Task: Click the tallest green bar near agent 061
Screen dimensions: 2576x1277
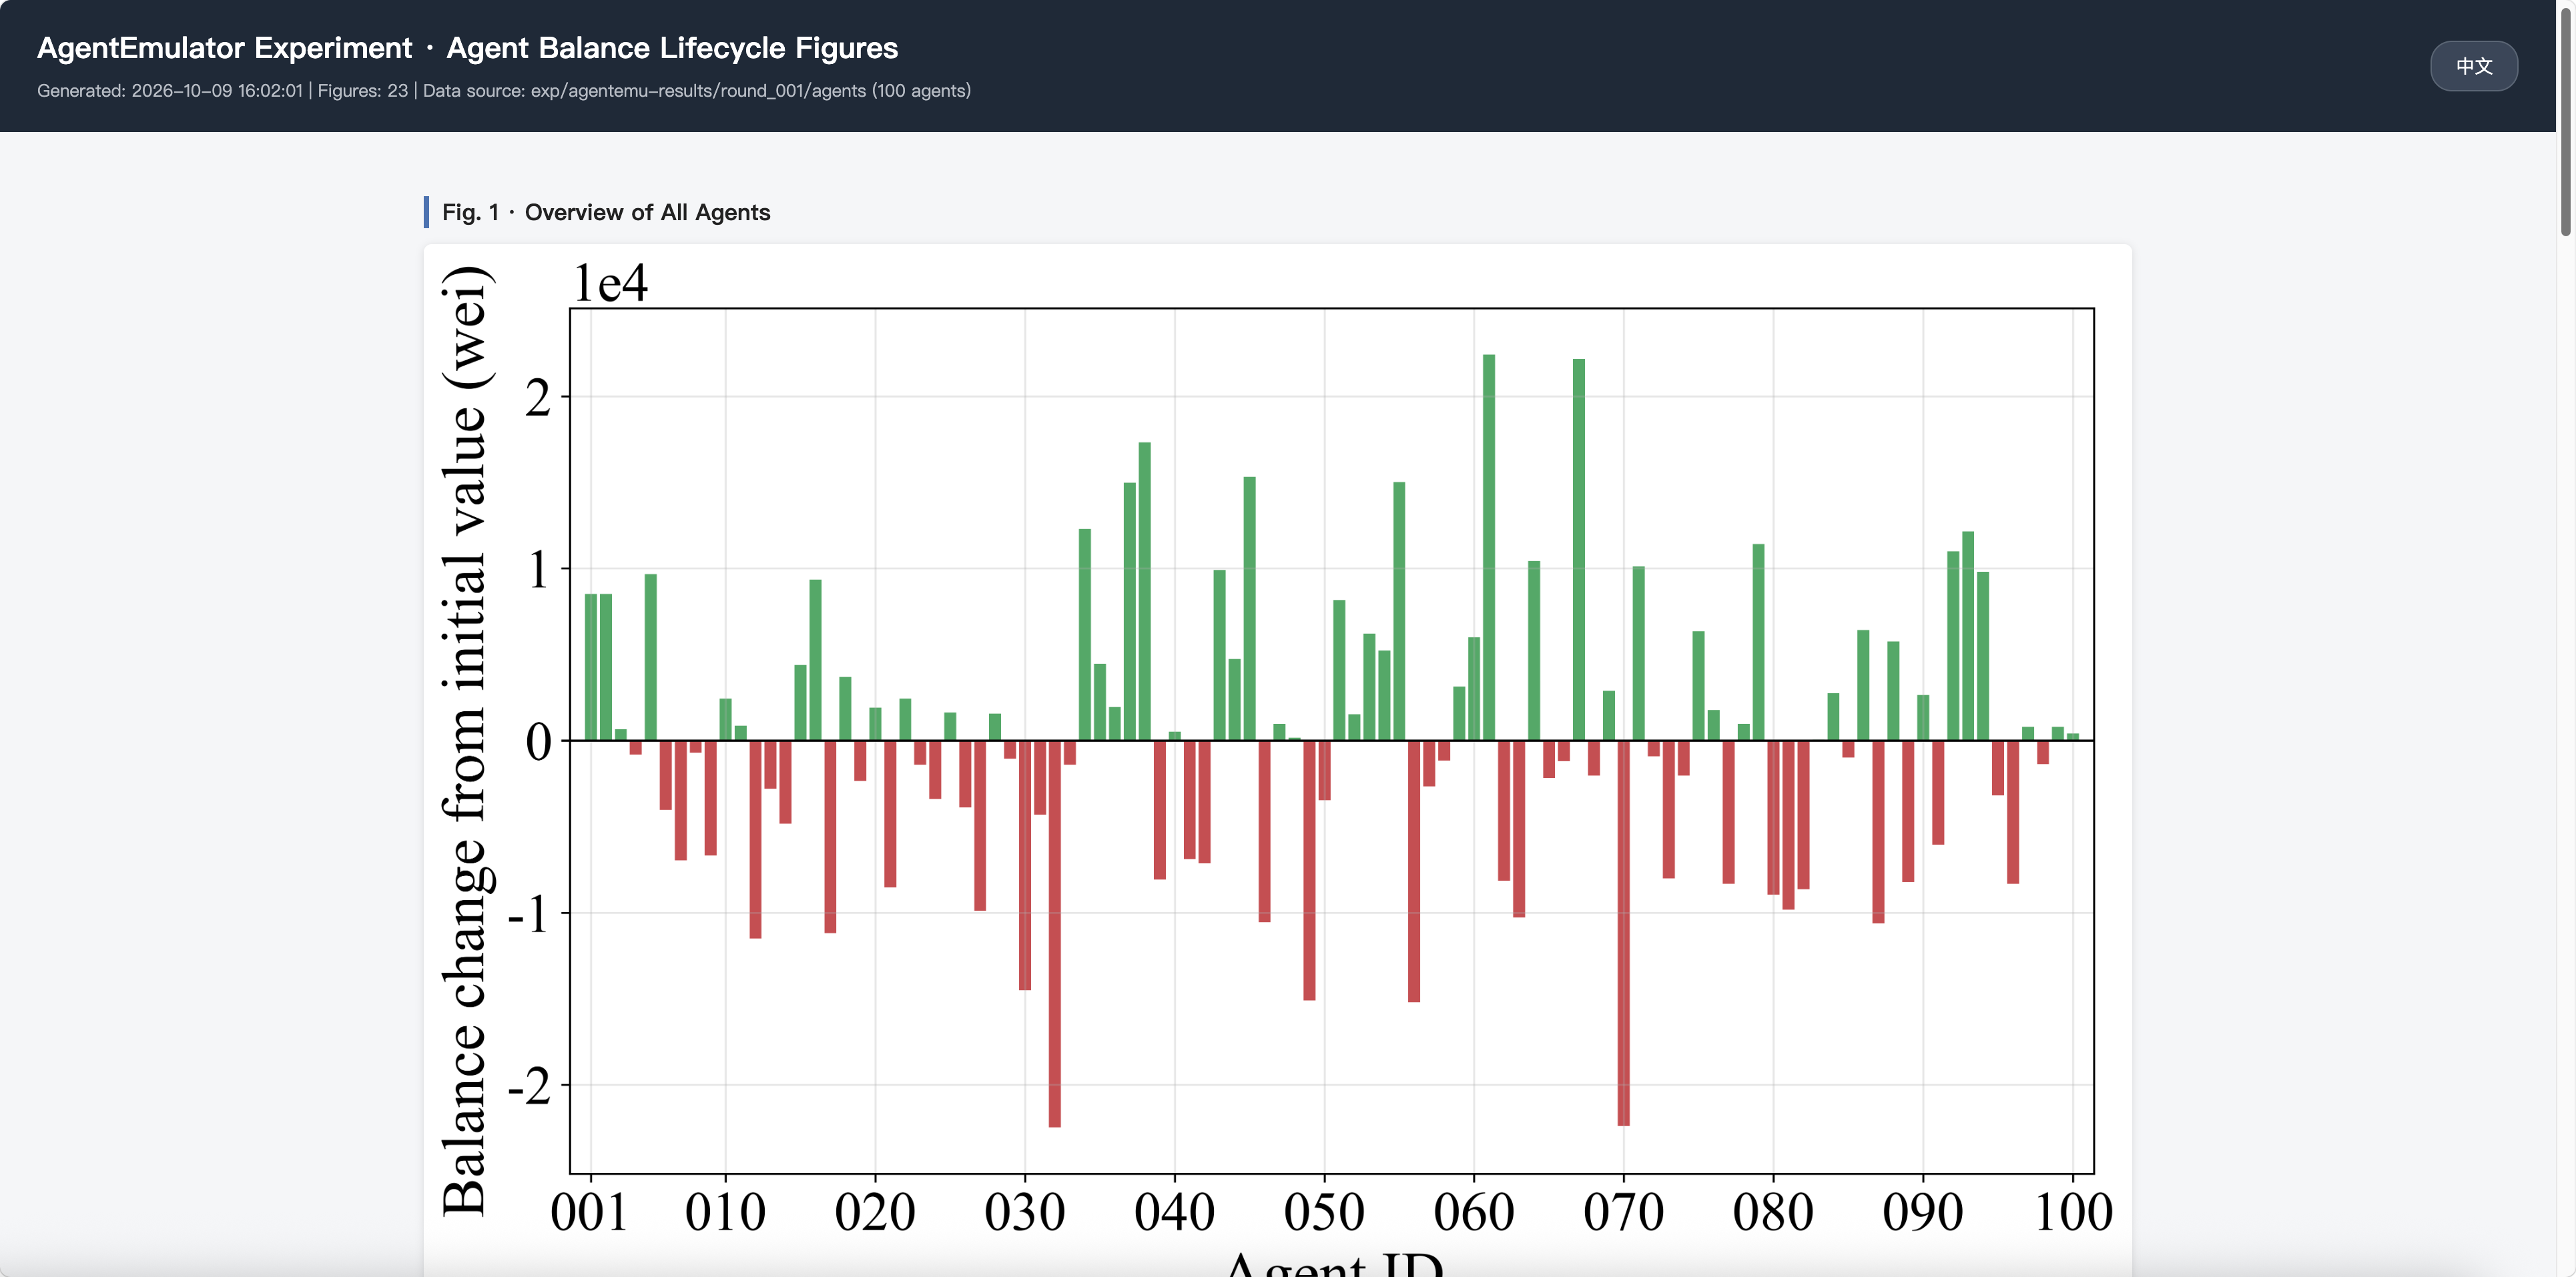Action: coord(1489,547)
